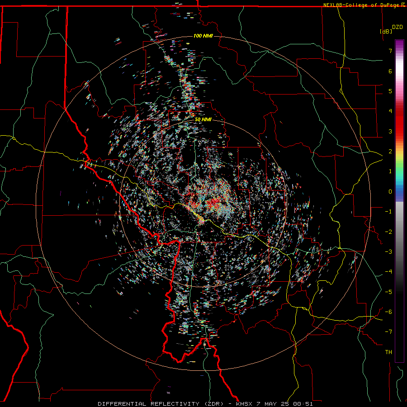407x407 pixels.
Task: Select the -1 value on scale
Action: (388, 212)
